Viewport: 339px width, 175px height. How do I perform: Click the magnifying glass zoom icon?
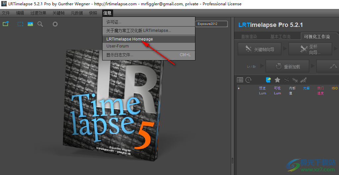(x=40, y=24)
